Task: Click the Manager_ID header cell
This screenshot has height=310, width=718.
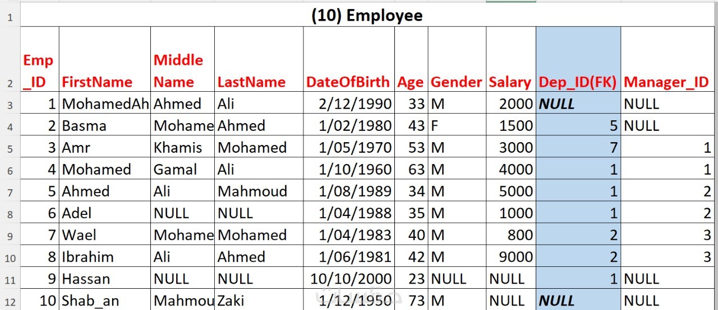Action: 666,82
